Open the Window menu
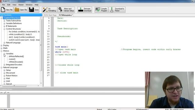The width and height of the screenshot is (195, 110). (29, 5)
